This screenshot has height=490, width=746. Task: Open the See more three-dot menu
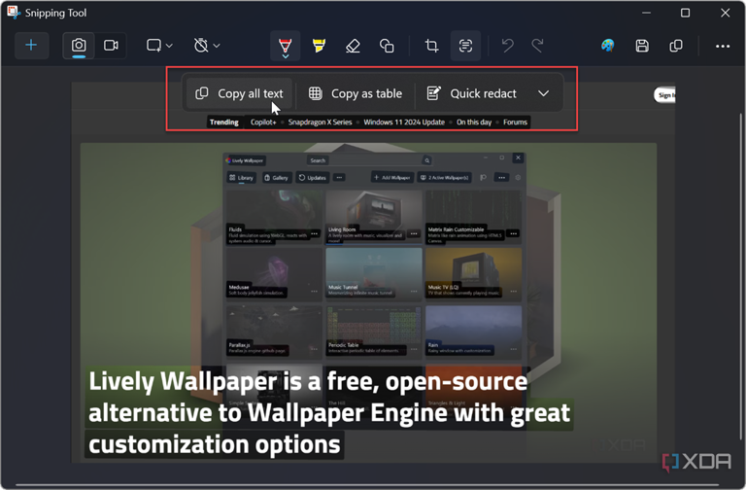tap(723, 47)
